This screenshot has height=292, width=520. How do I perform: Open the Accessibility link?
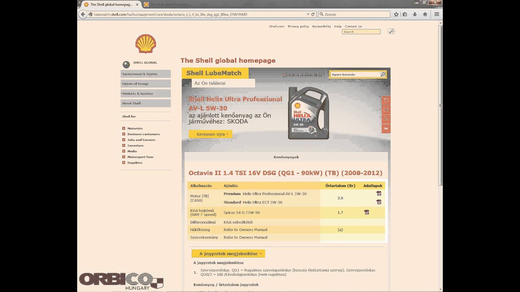click(x=321, y=26)
